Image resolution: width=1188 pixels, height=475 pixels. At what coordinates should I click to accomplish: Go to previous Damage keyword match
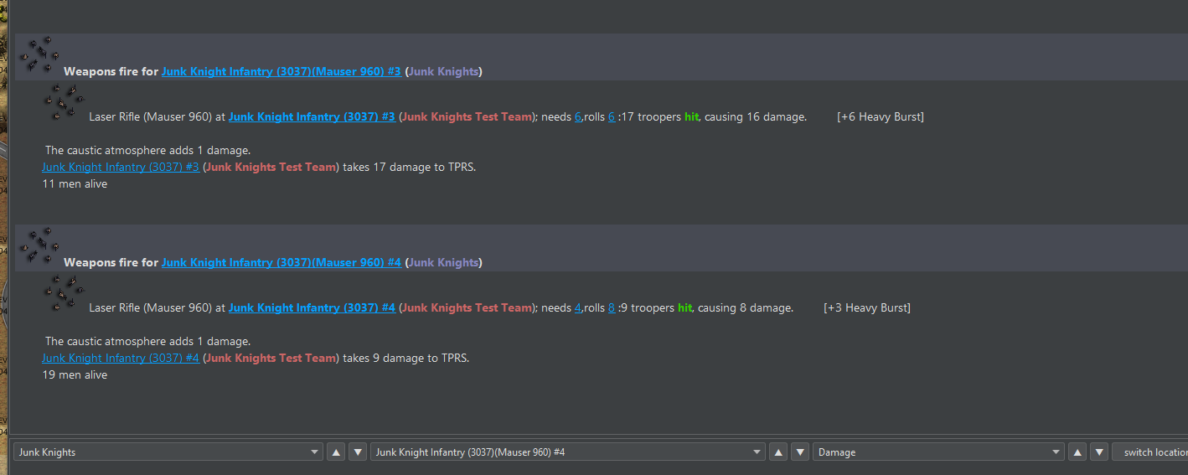[x=1078, y=452]
